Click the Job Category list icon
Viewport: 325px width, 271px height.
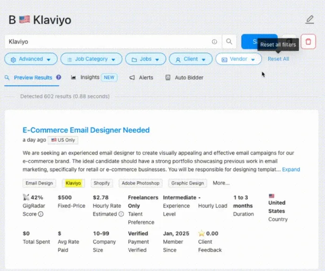click(70, 60)
